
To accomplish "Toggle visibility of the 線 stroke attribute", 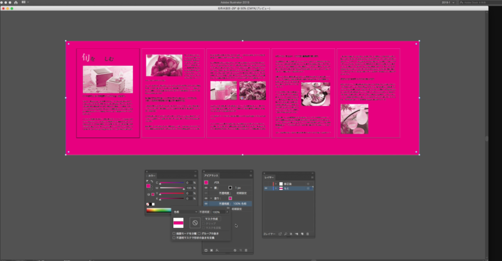I will (x=206, y=188).
